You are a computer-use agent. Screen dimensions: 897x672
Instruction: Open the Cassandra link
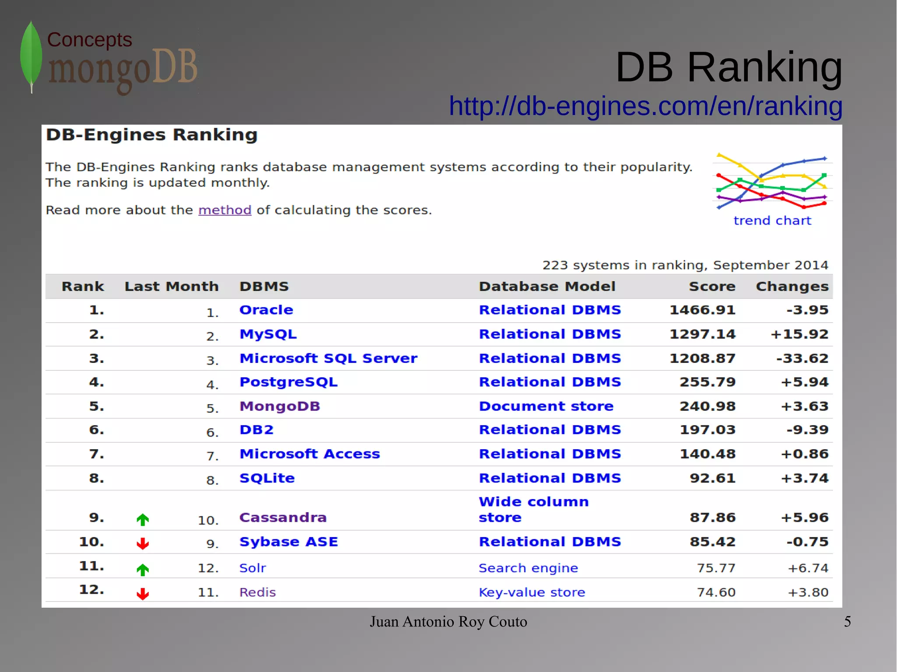coord(283,517)
